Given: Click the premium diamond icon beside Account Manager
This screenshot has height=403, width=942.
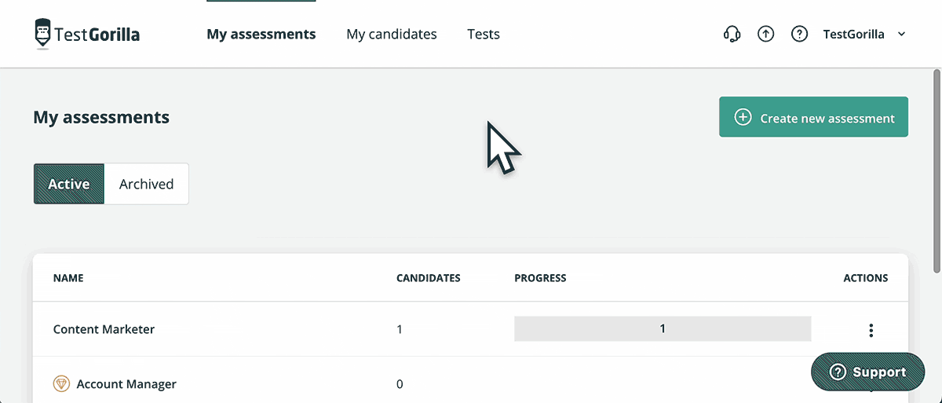Looking at the screenshot, I should point(61,384).
